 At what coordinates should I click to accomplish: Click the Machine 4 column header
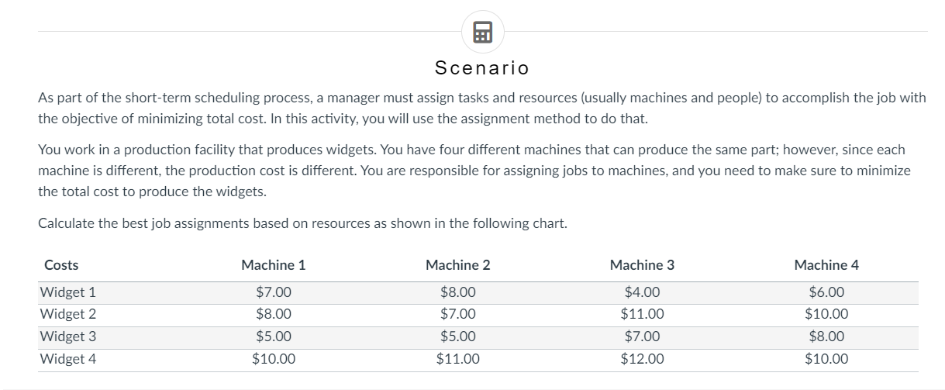[826, 265]
